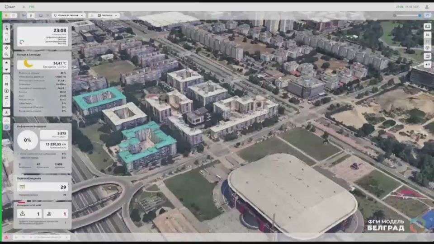Click the up arrow in left sidebar
Image resolution: width=434 pixels, height=244 pixels.
pos(6,63)
